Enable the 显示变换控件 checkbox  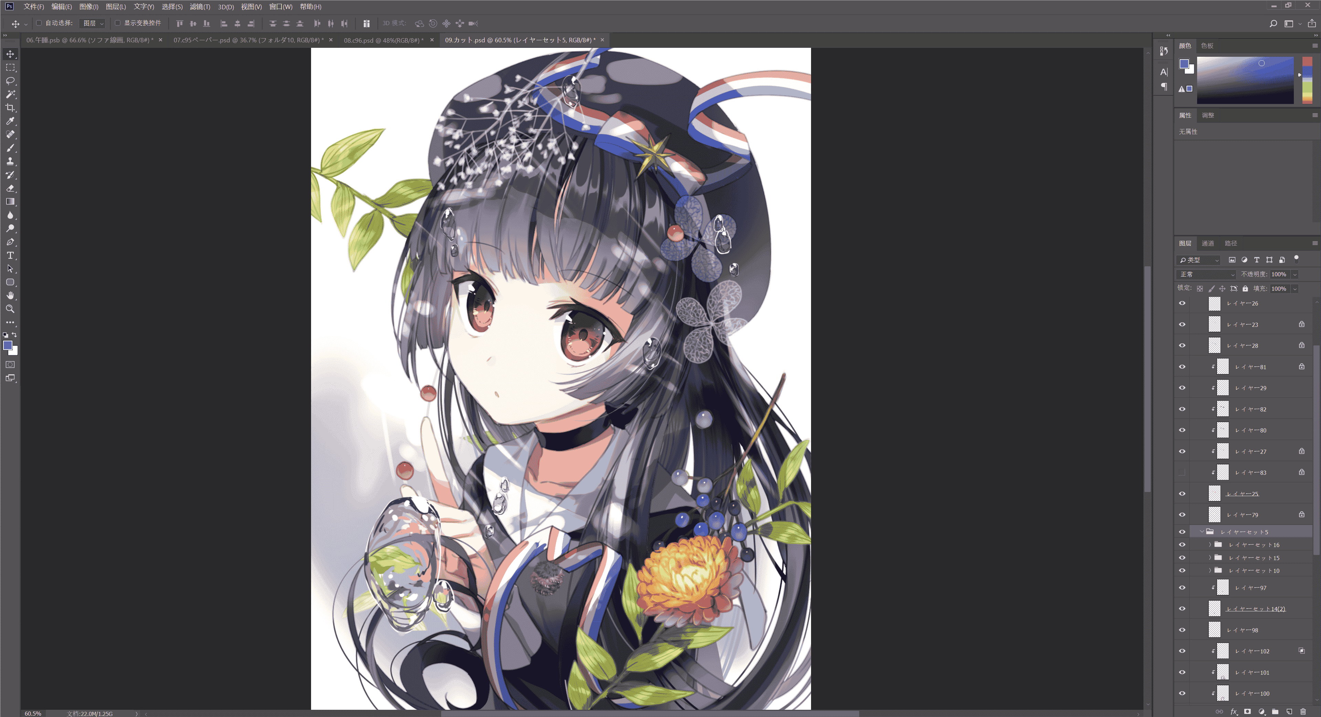coord(117,23)
